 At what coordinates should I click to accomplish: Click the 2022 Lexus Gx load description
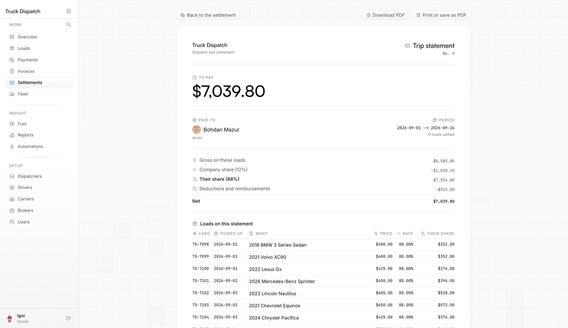(x=265, y=269)
